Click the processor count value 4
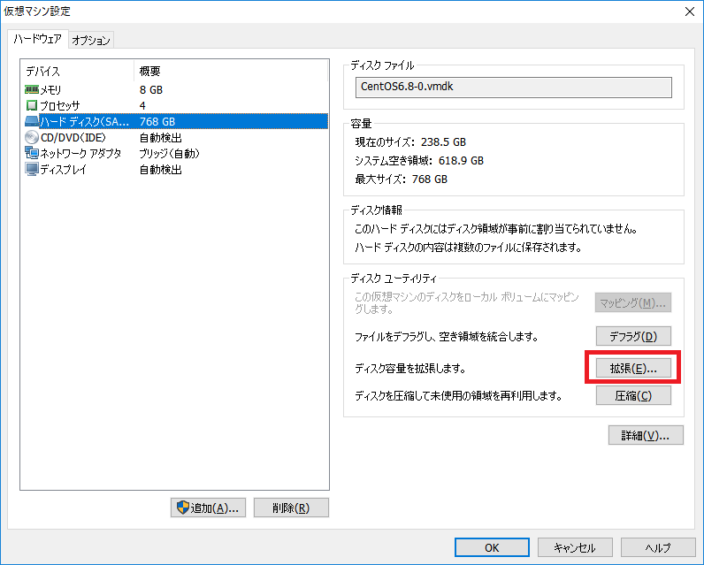This screenshot has width=704, height=565. 142,106
